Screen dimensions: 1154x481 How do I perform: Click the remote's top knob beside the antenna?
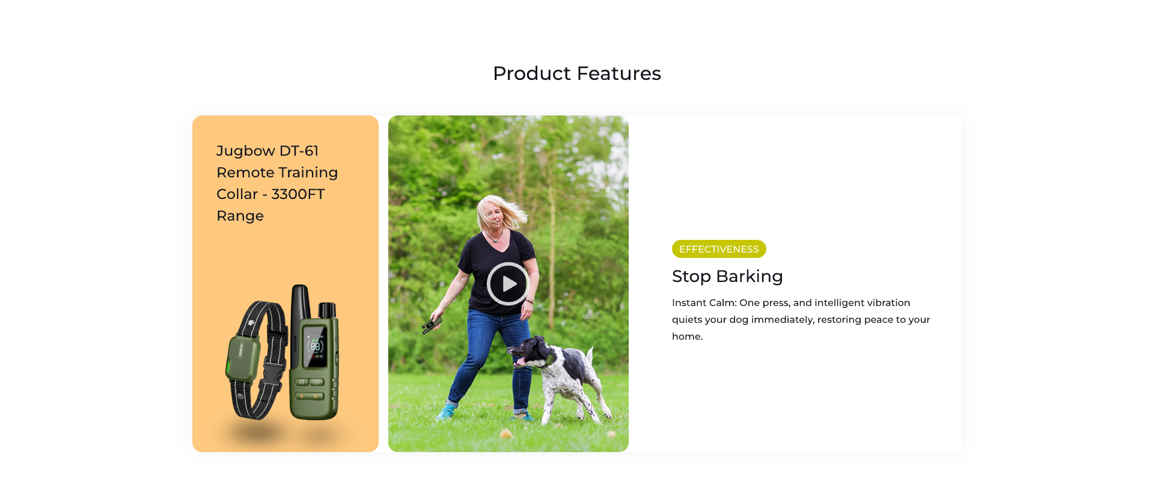click(x=326, y=310)
